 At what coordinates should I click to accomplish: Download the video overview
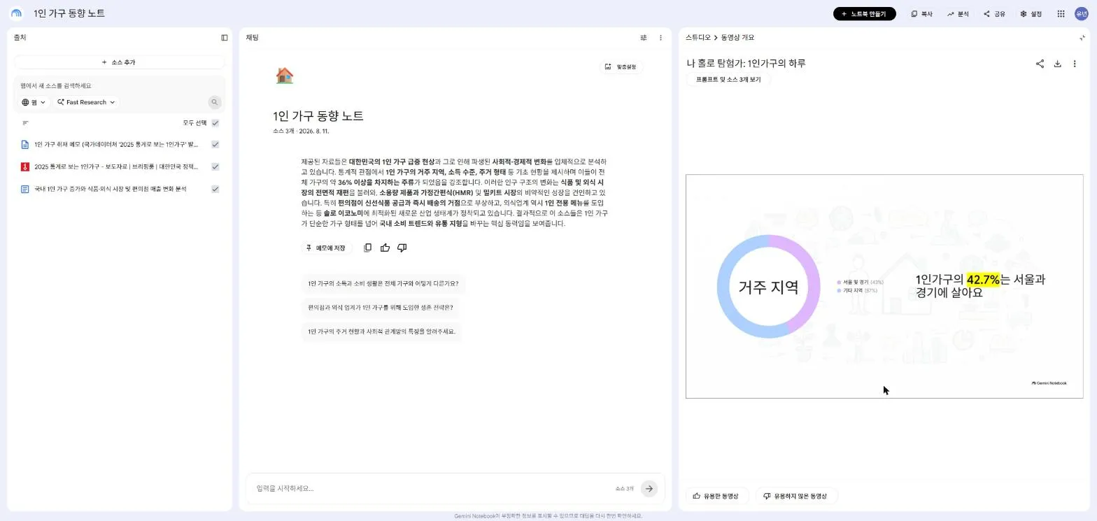(1057, 64)
